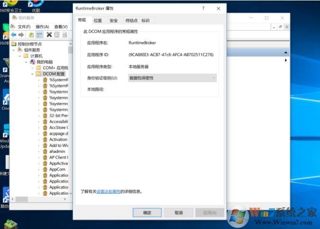Click the 确定 button

click(x=147, y=213)
